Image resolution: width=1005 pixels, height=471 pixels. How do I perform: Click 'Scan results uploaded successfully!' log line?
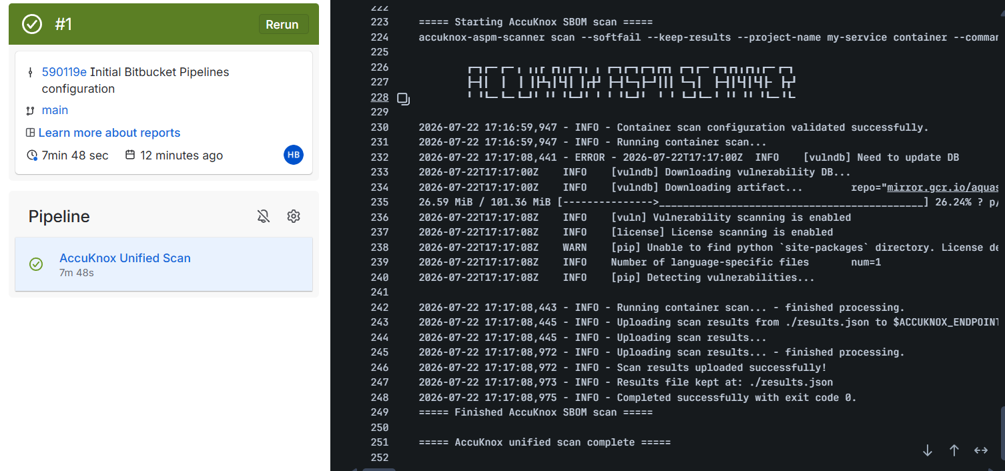[x=623, y=368]
